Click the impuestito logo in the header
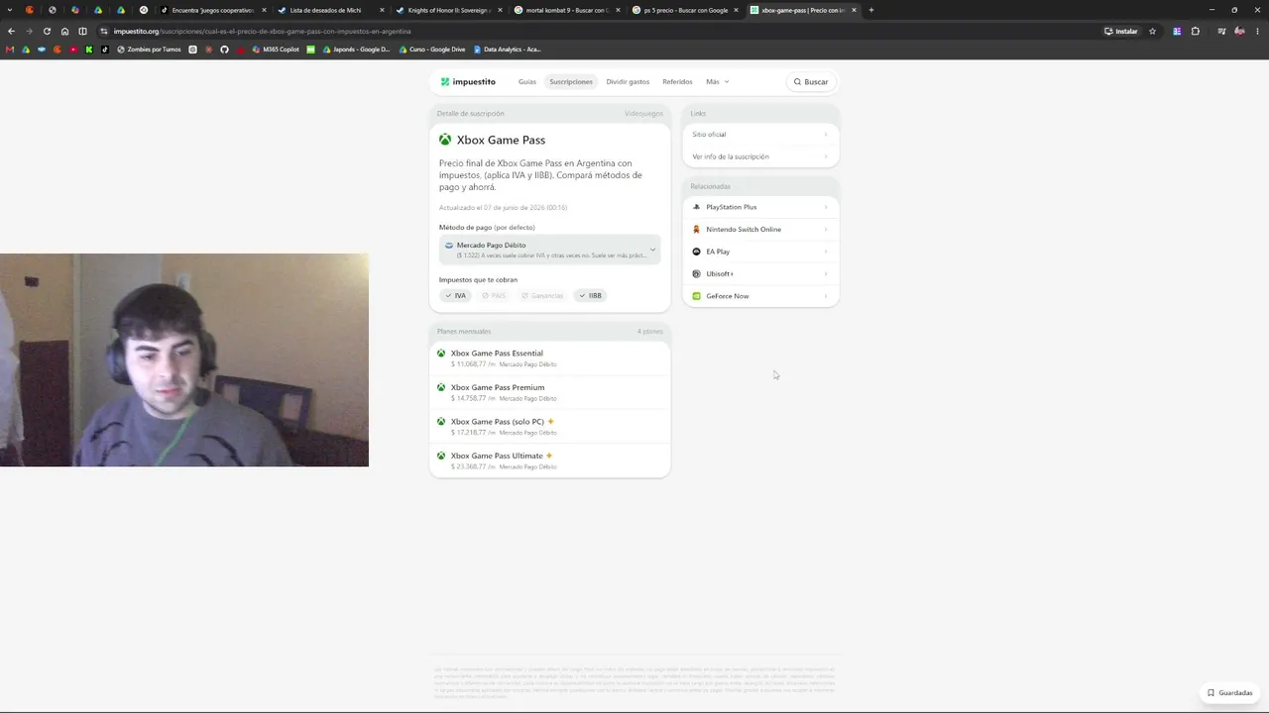 468,82
